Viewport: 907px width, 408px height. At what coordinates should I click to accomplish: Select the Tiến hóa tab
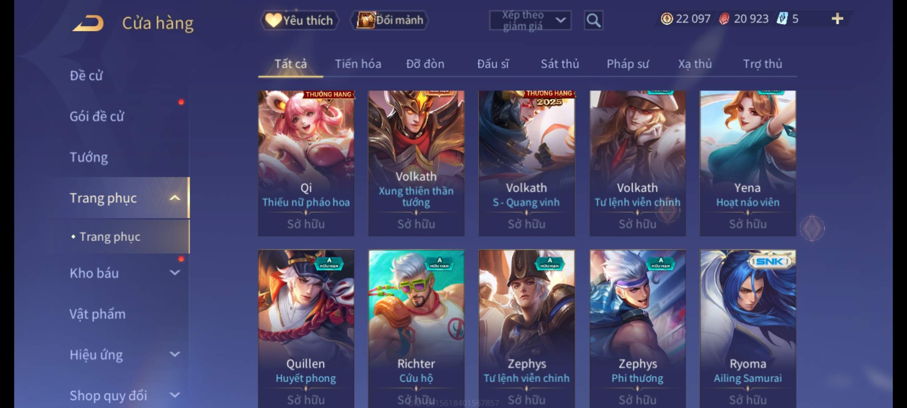(358, 64)
